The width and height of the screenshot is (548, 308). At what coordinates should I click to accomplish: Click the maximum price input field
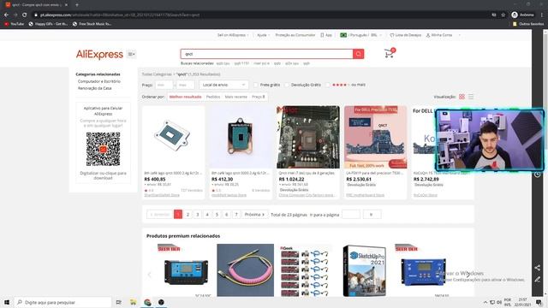coord(185,85)
